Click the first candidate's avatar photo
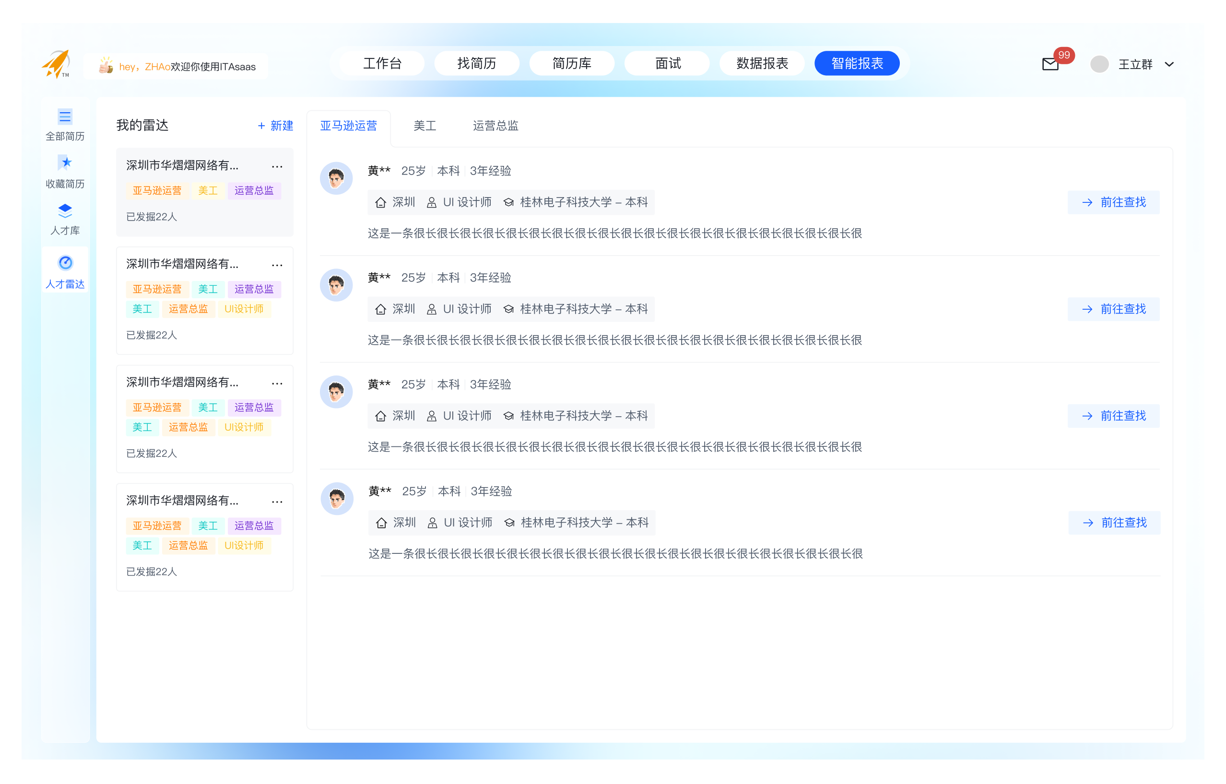The height and width of the screenshot is (784, 1226). (x=337, y=178)
